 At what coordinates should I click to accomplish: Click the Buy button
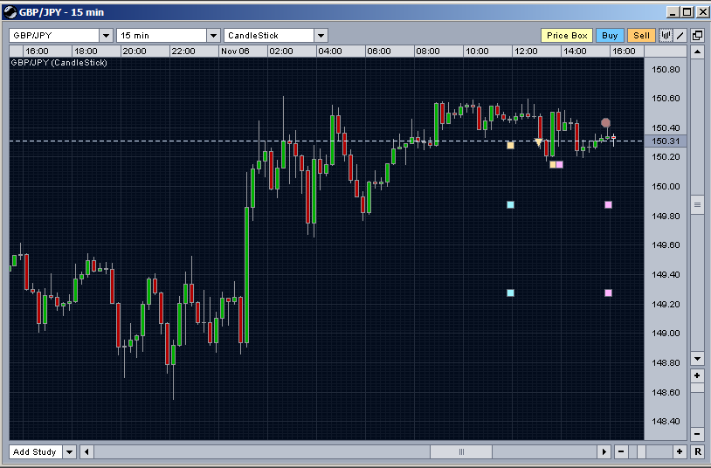coord(610,36)
